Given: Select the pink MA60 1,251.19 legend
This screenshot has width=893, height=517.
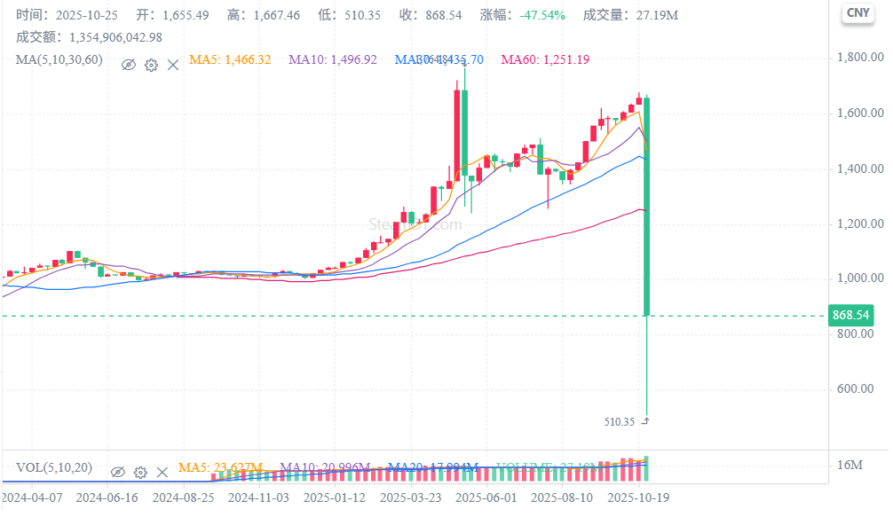Looking at the screenshot, I should 545,60.
